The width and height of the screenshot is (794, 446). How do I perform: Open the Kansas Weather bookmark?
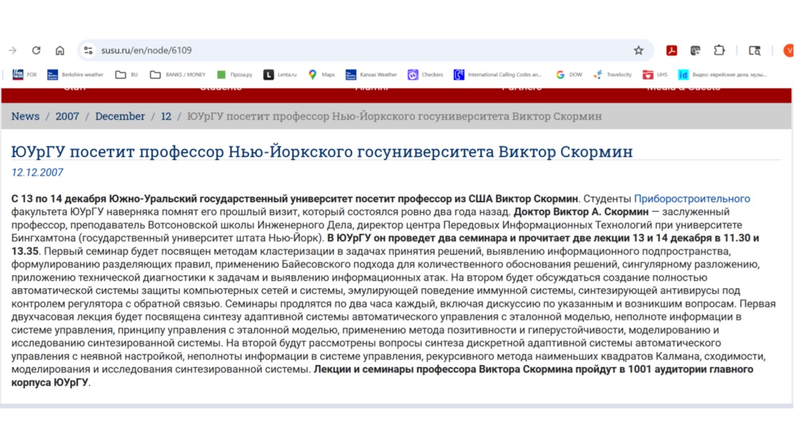371,74
